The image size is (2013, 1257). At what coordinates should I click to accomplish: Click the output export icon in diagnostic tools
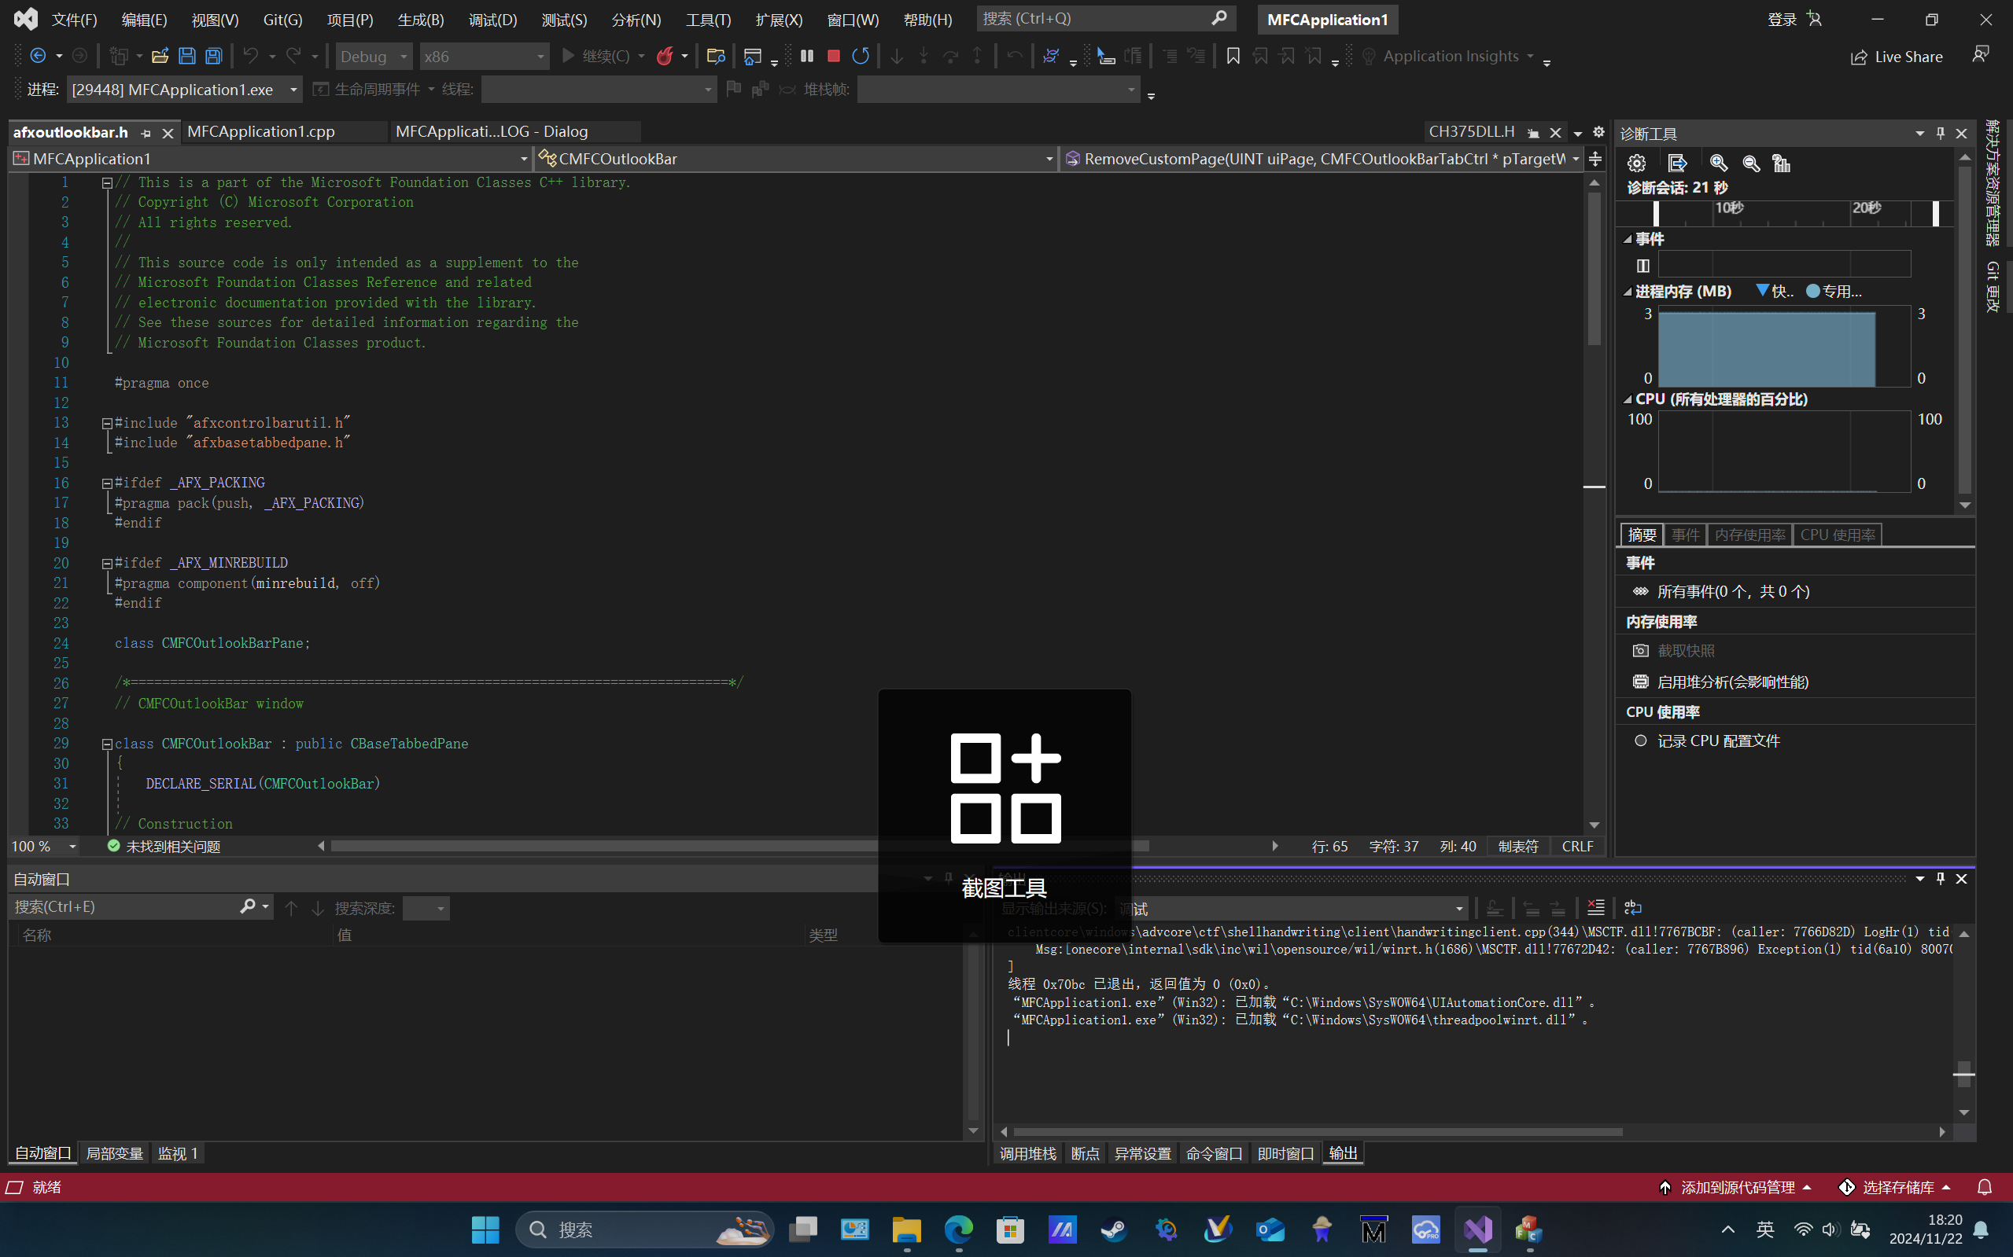(1677, 163)
